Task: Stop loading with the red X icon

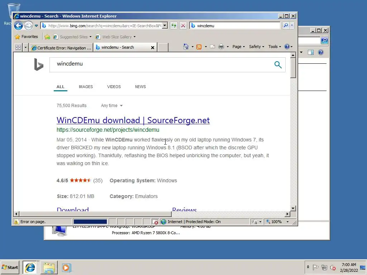Action: [x=183, y=25]
